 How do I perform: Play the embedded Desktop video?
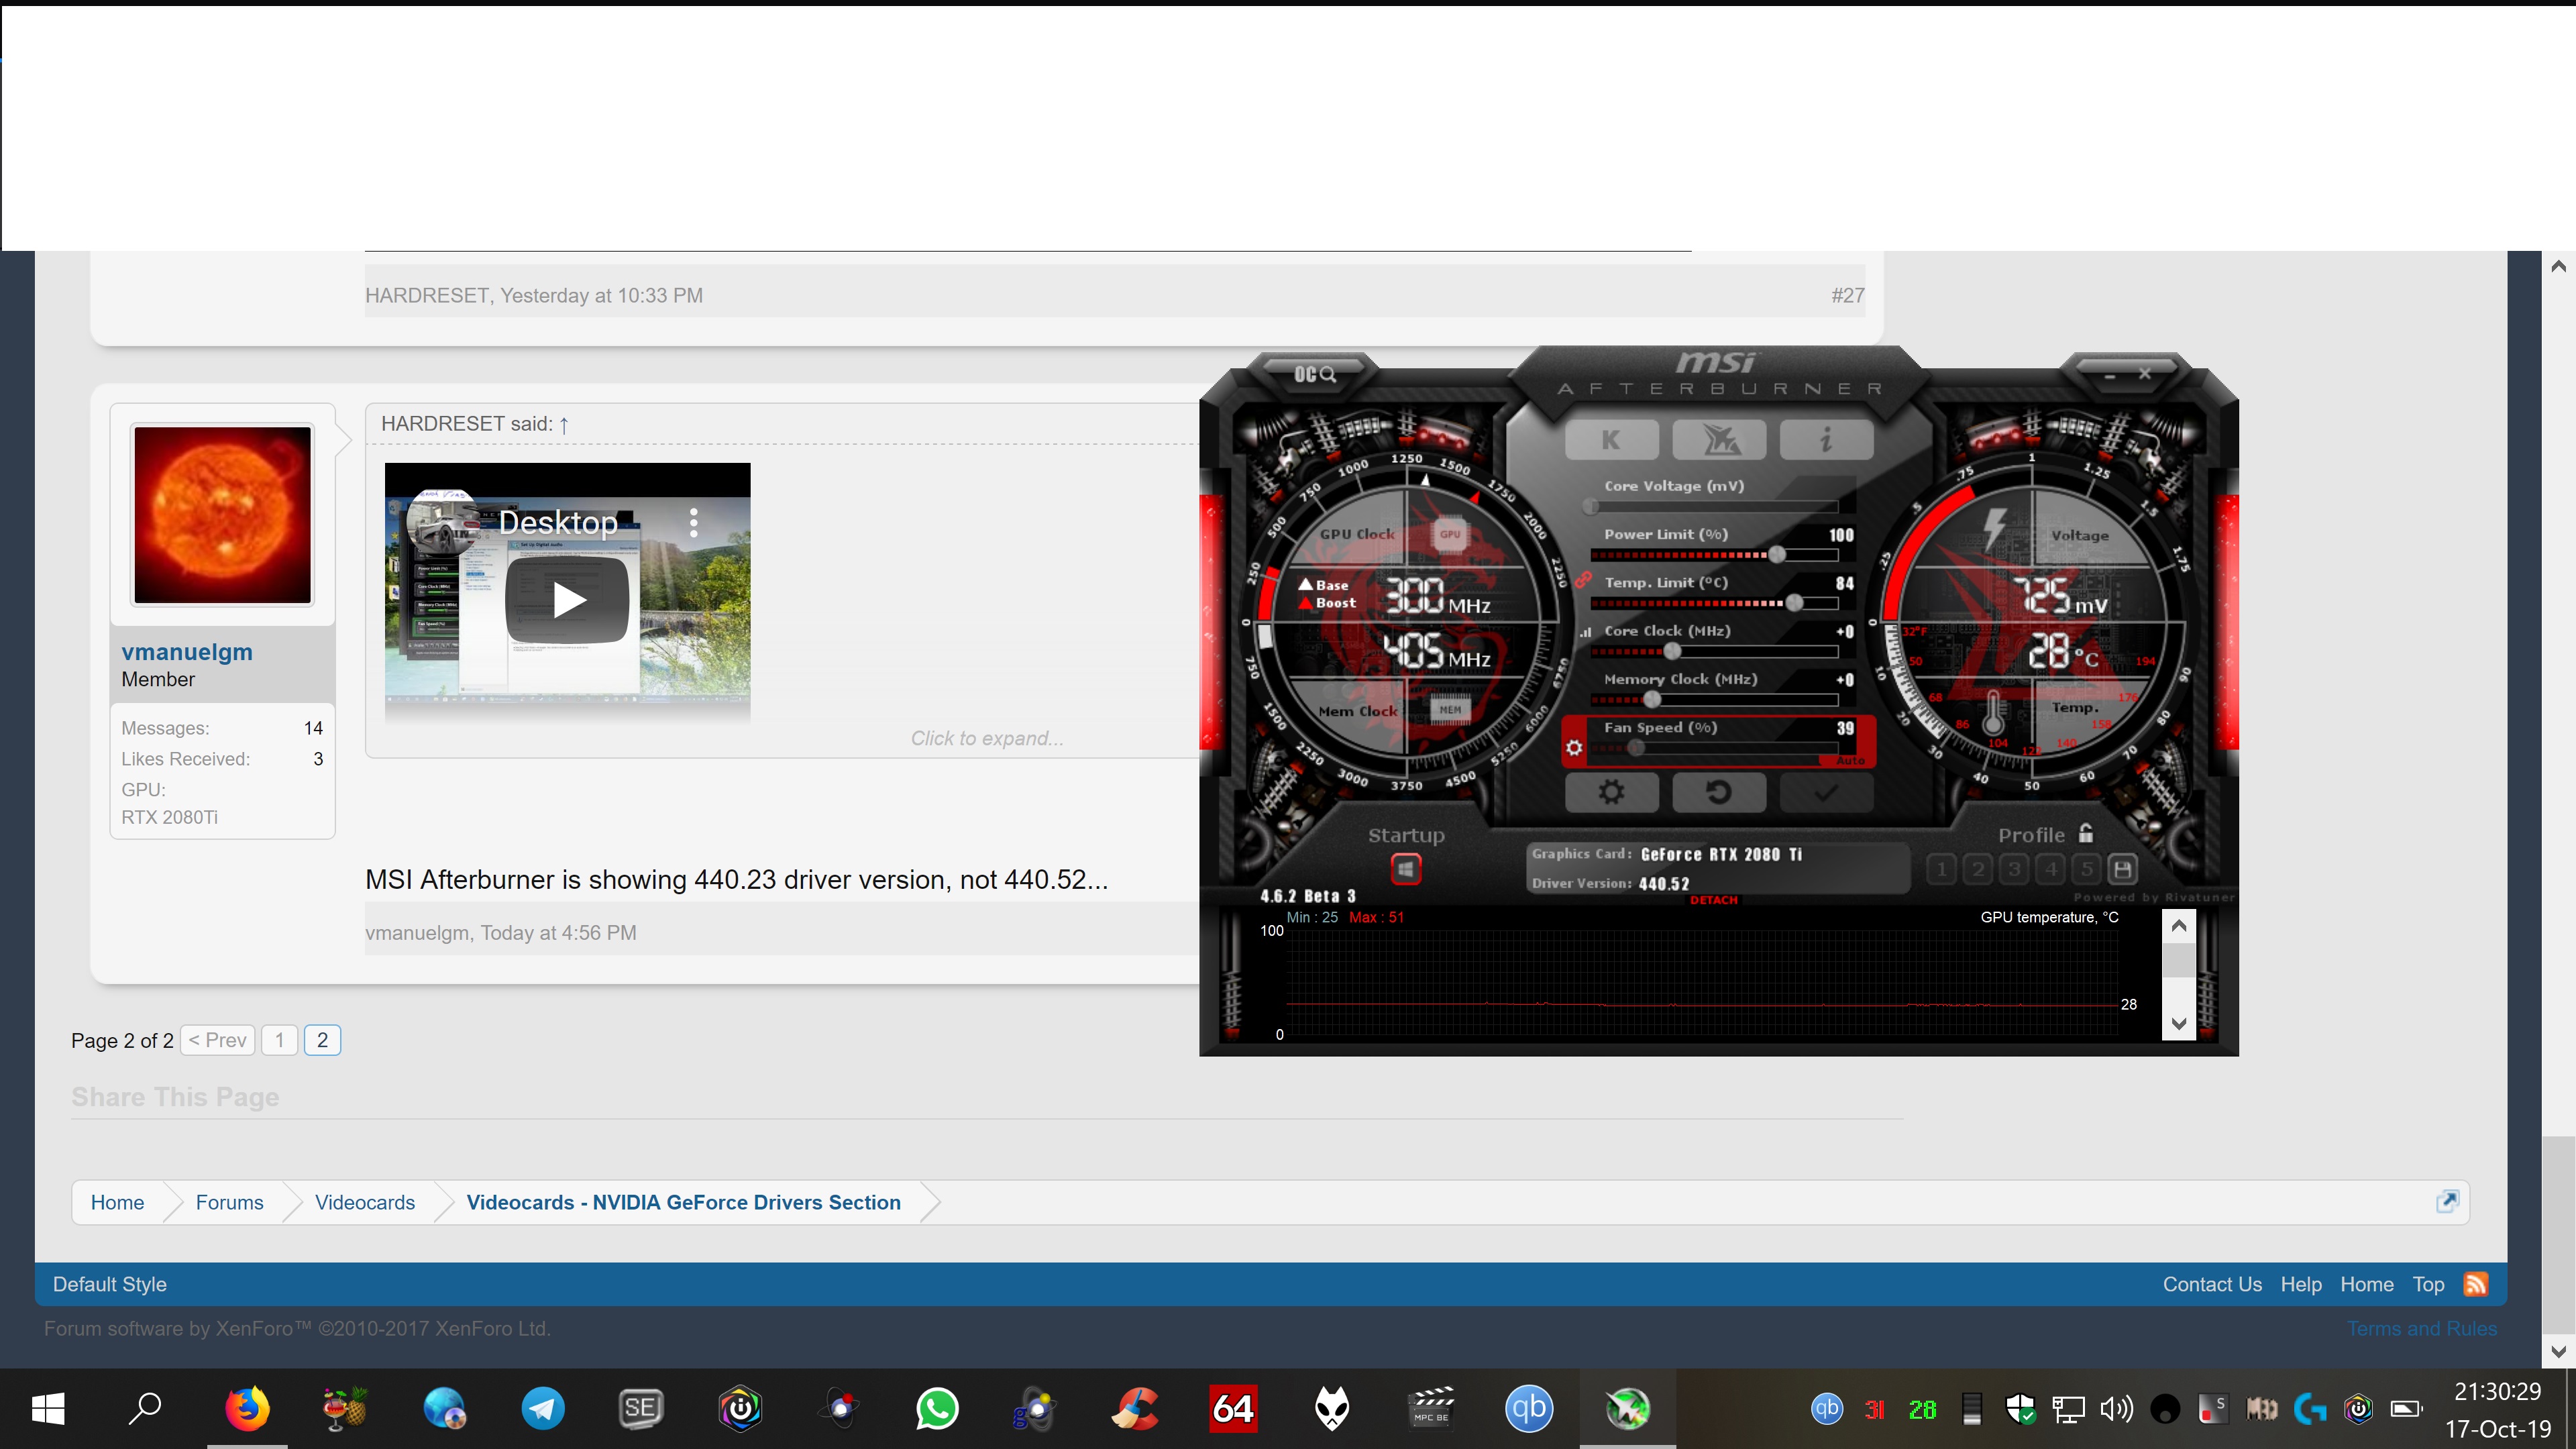click(x=568, y=600)
